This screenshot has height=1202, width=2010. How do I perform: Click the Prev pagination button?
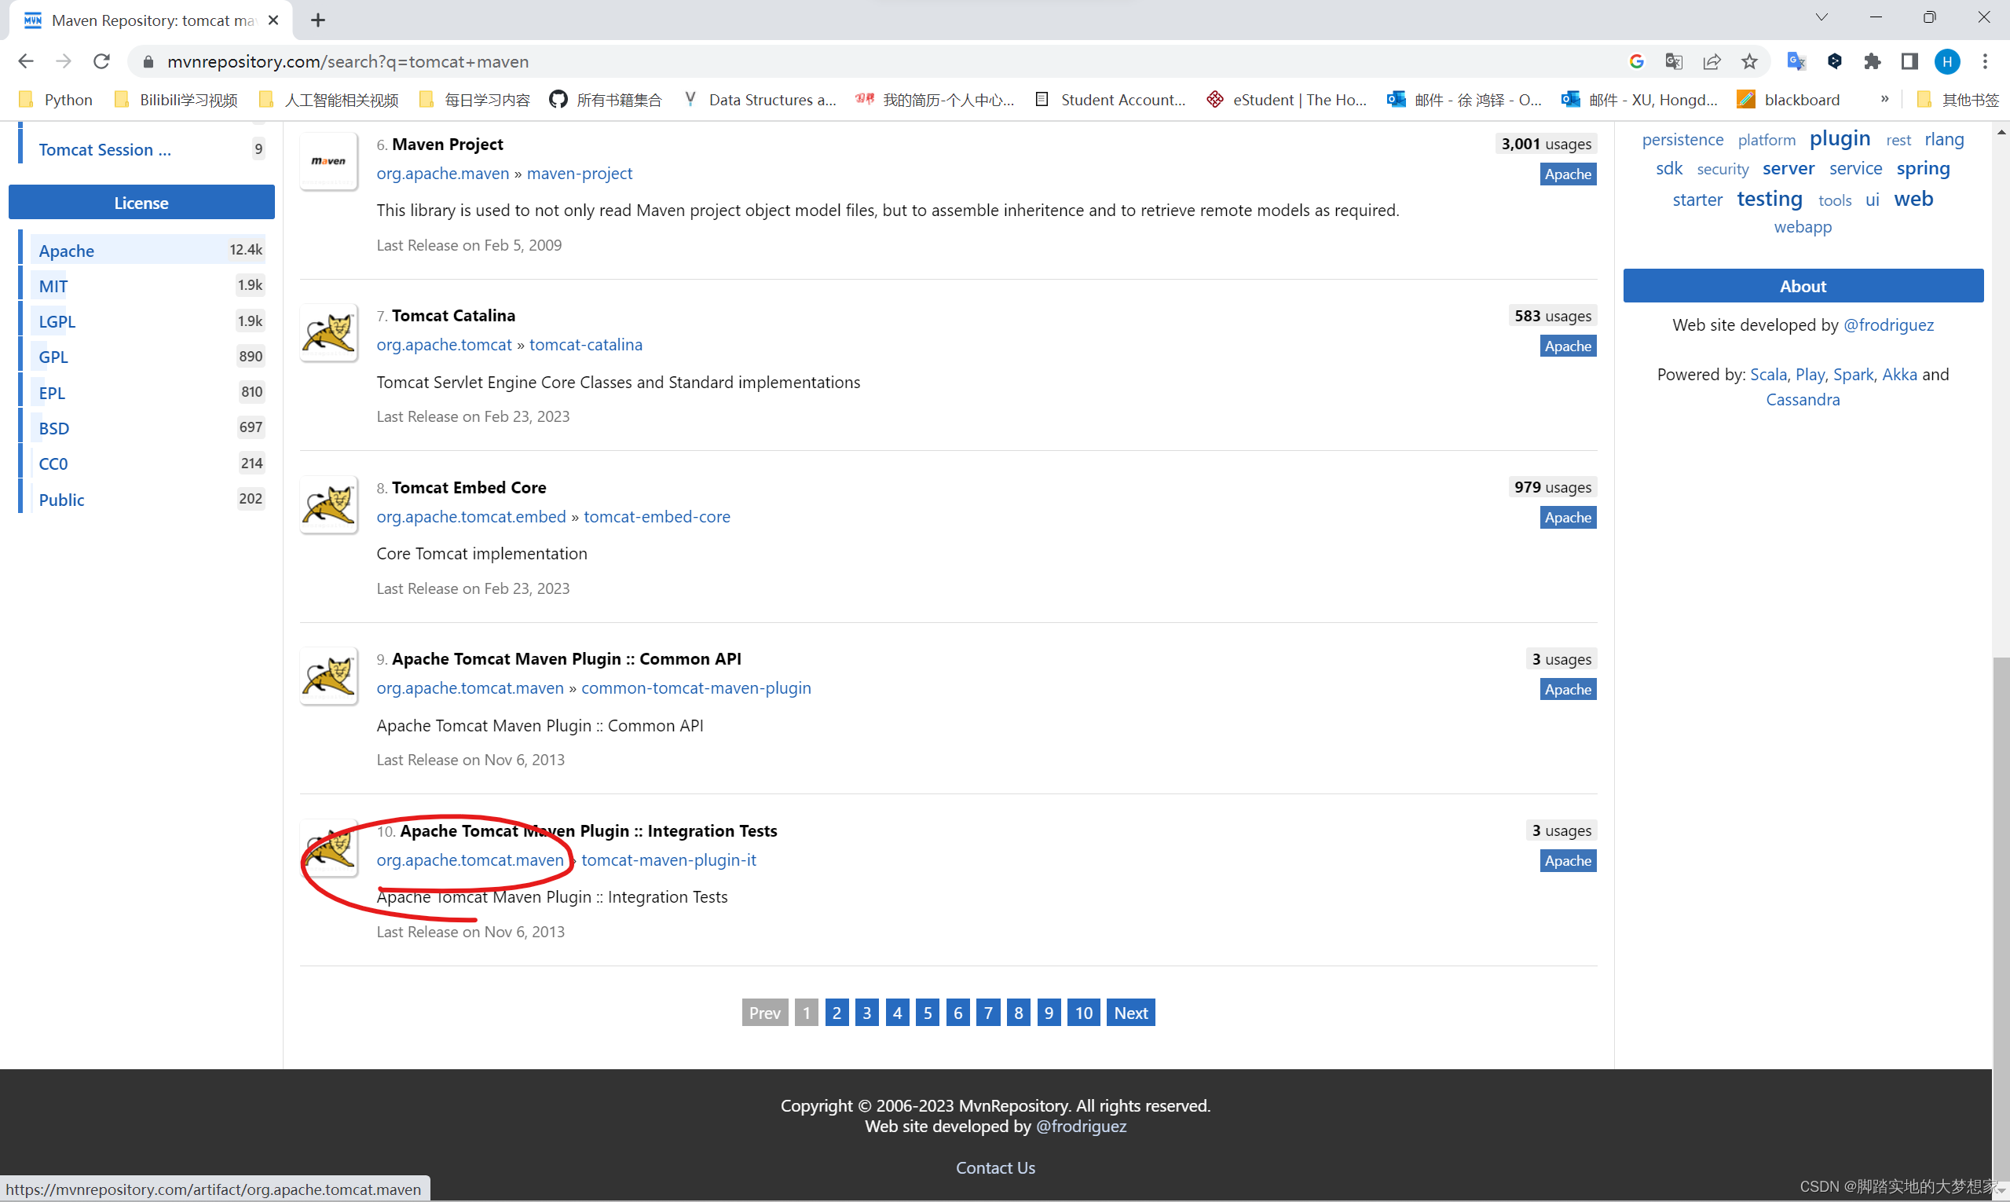pos(764,1013)
